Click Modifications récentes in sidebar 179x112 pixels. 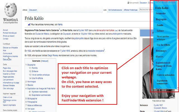pyautogui.click(x=10, y=56)
